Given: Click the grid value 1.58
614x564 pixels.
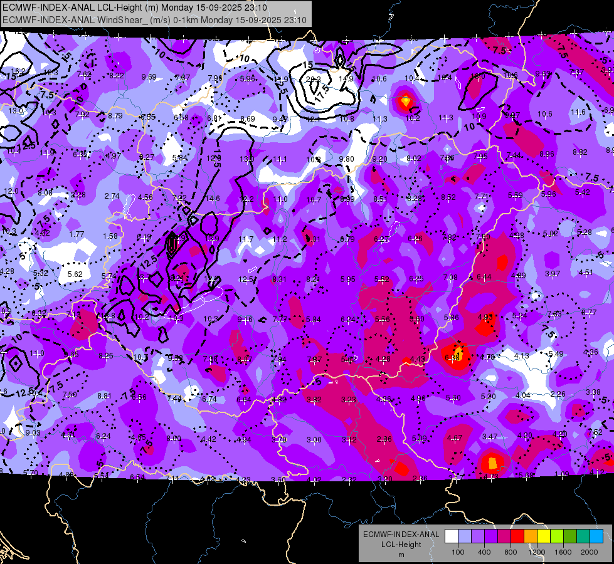Looking at the screenshot, I should [110, 236].
